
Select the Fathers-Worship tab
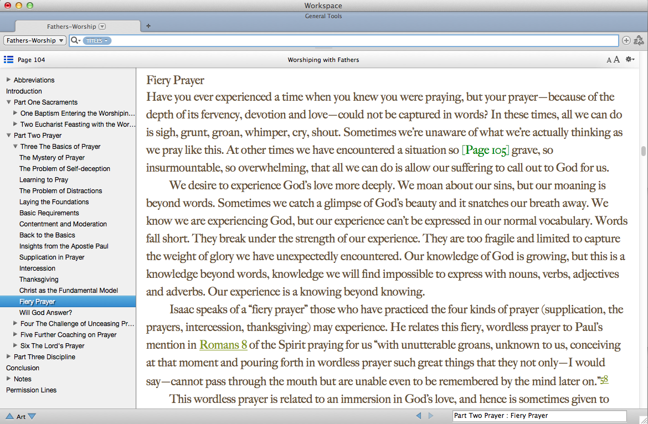tap(78, 27)
